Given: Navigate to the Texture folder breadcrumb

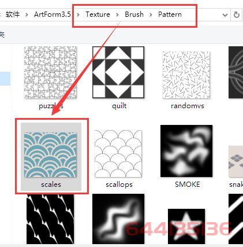Looking at the screenshot, I should pos(98,14).
